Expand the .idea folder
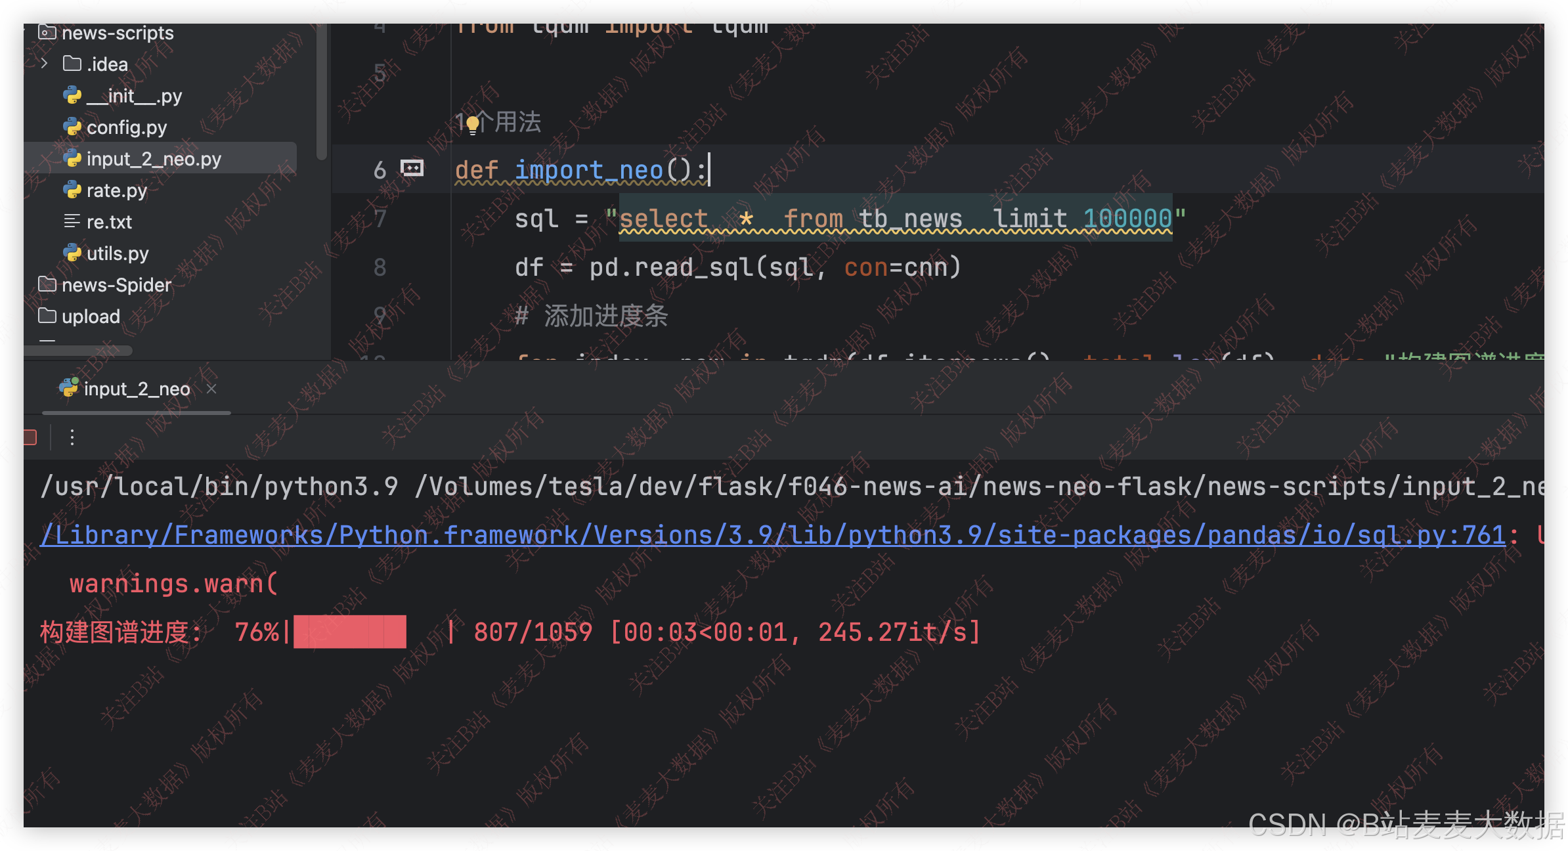Screen dimensions: 1568x851 tap(44, 64)
